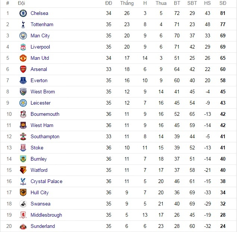The width and height of the screenshot is (237, 232).
Task: Open the Hull City team link
Action: 40,193
